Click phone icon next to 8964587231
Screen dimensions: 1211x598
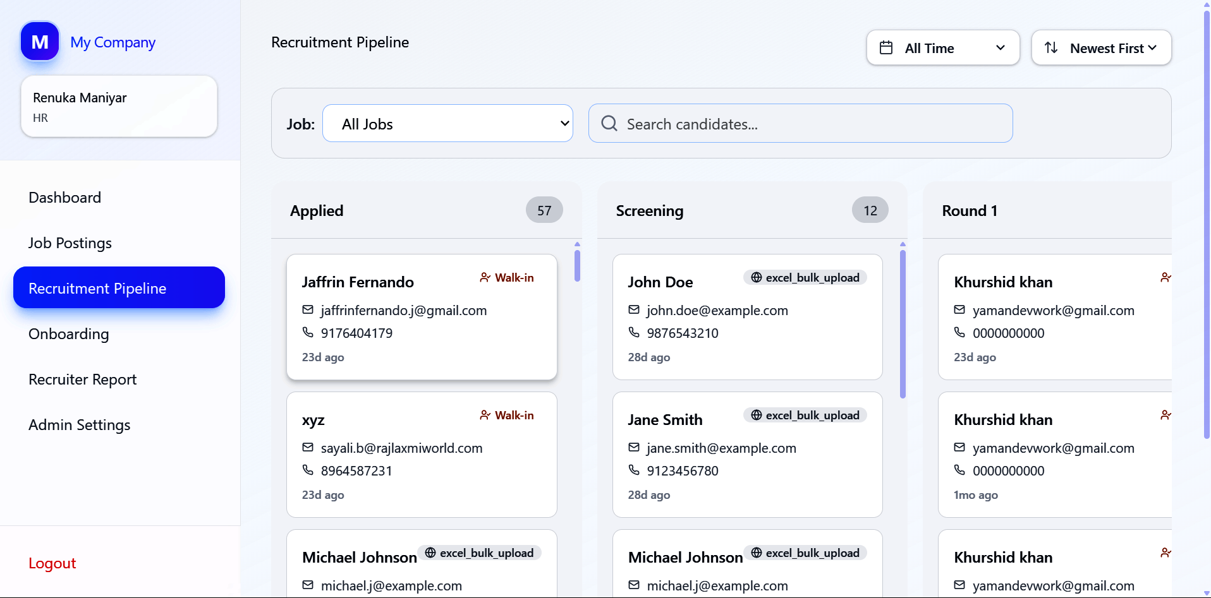coord(308,470)
